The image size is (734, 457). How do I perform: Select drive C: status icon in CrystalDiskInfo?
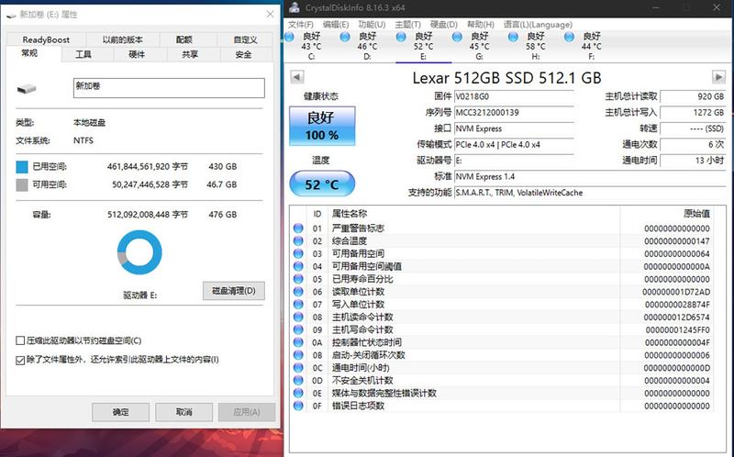289,37
